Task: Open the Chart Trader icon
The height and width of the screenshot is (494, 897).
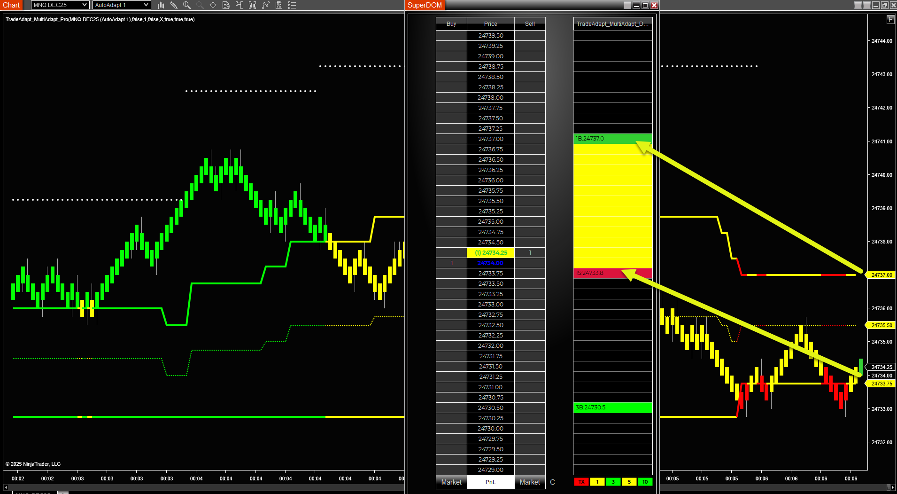Action: [239, 5]
